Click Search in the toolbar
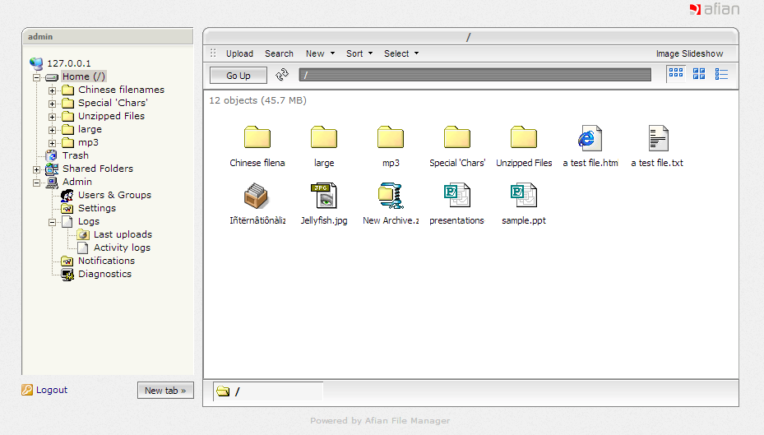Image resolution: width=764 pixels, height=435 pixels. click(x=279, y=53)
